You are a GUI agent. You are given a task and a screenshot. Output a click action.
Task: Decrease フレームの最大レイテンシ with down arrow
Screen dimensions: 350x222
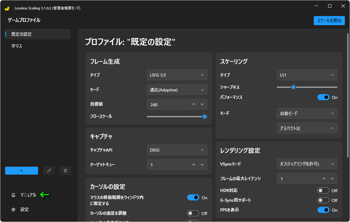pos(332,179)
